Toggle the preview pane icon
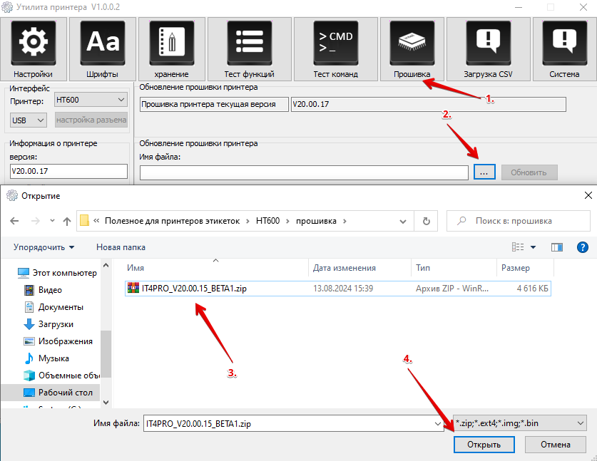Image resolution: width=597 pixels, height=461 pixels. click(557, 247)
